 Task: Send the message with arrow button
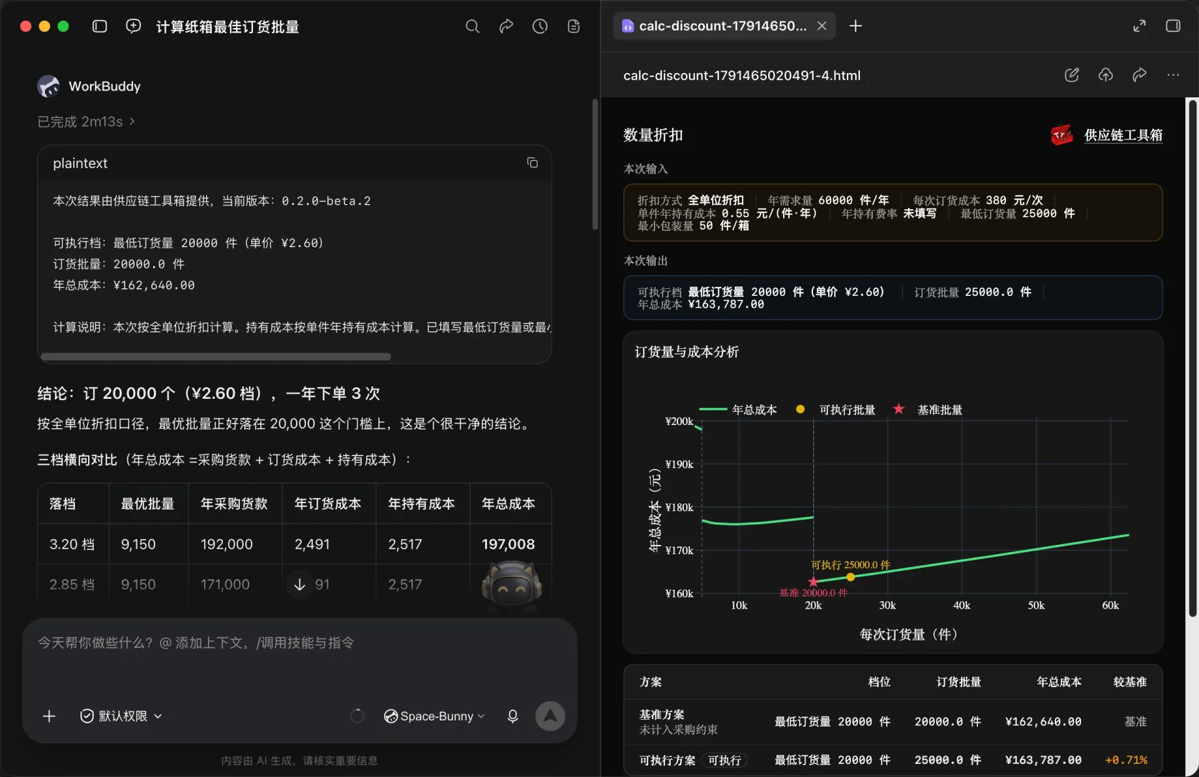550,716
